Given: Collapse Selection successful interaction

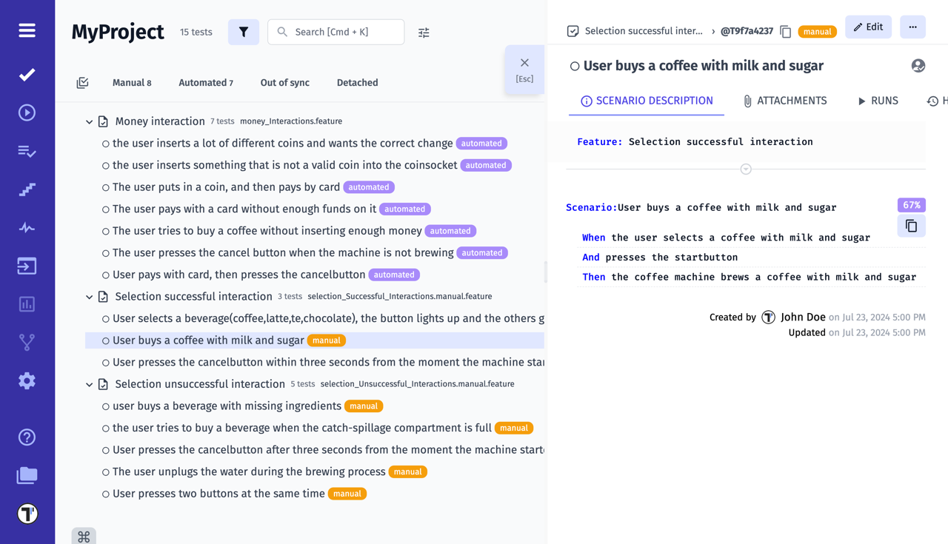Looking at the screenshot, I should [89, 296].
